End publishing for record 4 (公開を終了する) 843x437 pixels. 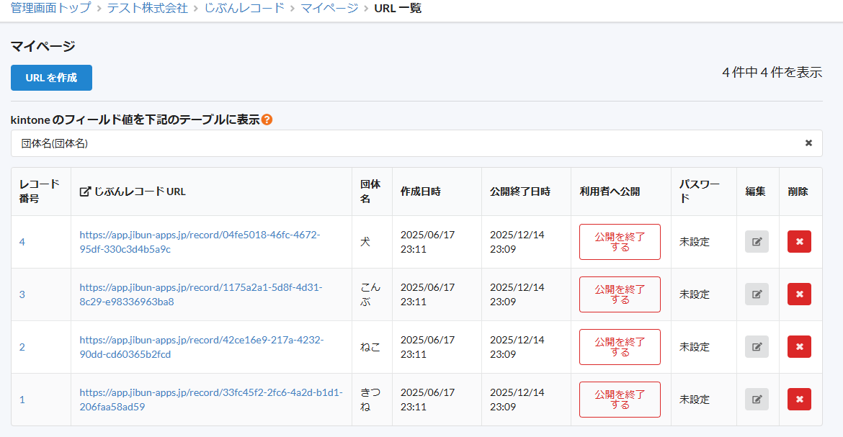point(620,242)
